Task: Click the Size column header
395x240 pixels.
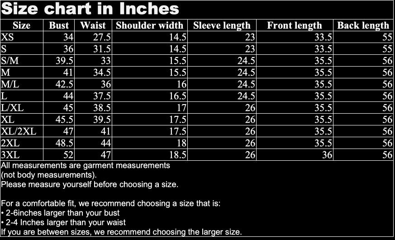Action: pyautogui.click(x=22, y=25)
